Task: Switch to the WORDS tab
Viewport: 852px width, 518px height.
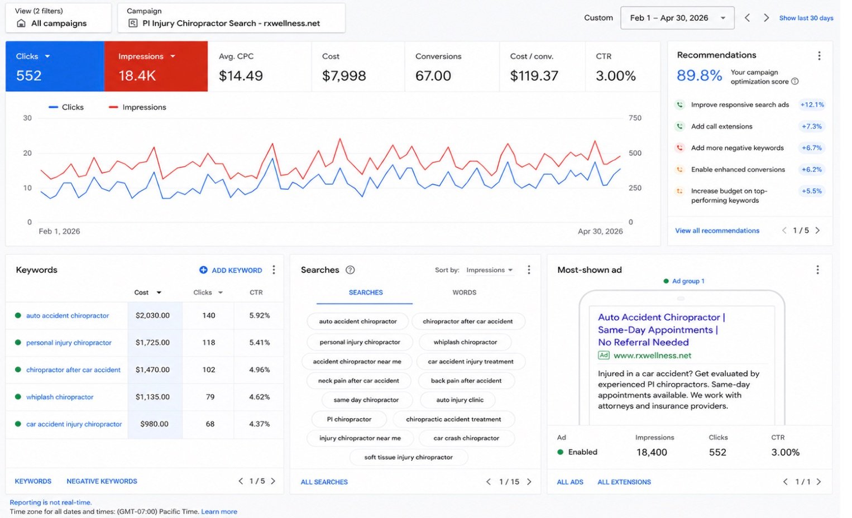Action: [x=465, y=292]
